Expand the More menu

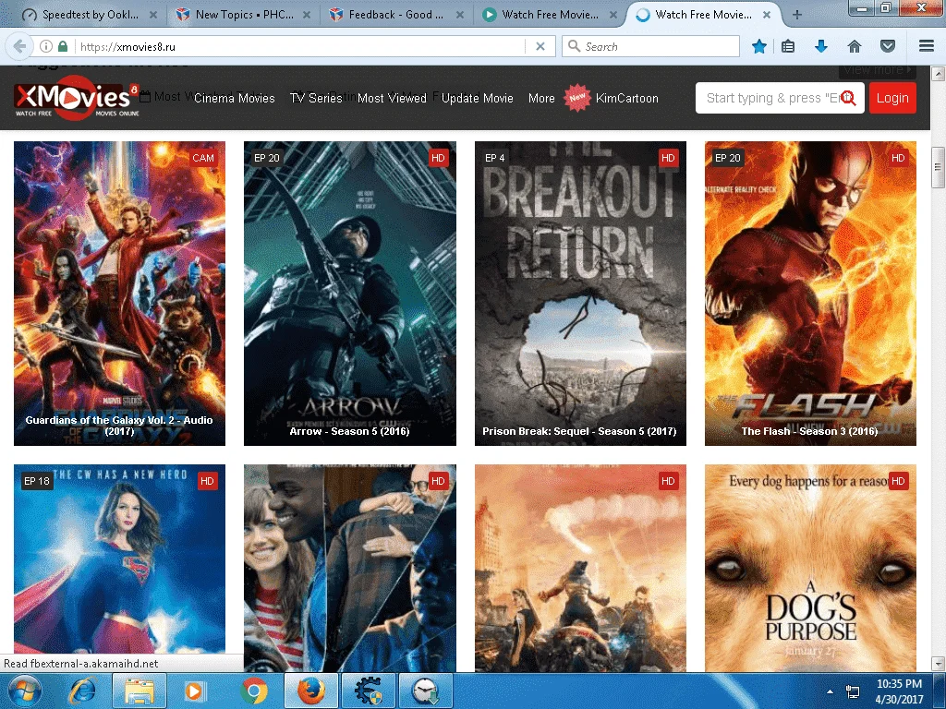541,98
